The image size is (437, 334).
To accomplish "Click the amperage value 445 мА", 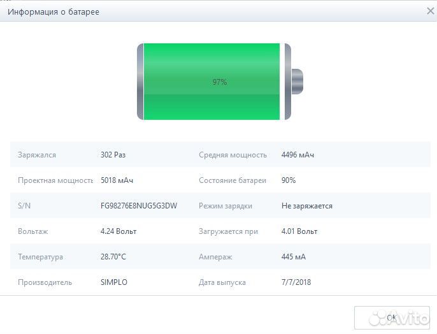I will pyautogui.click(x=294, y=257).
